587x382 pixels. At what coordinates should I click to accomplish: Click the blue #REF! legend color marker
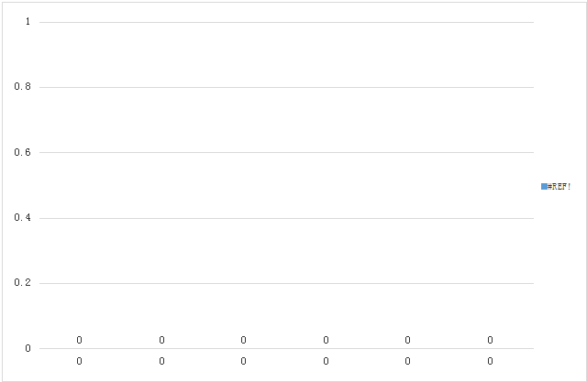pyautogui.click(x=544, y=187)
